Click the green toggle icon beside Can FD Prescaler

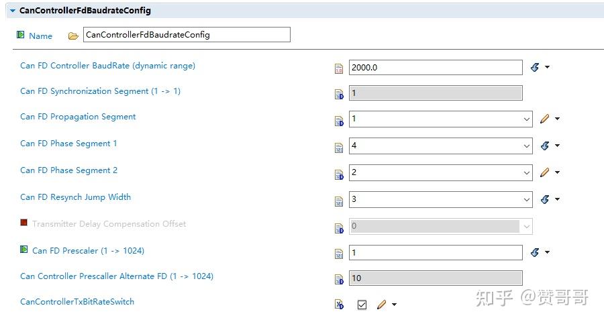(x=24, y=250)
